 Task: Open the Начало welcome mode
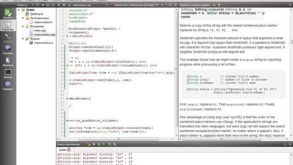[x=8, y=14]
